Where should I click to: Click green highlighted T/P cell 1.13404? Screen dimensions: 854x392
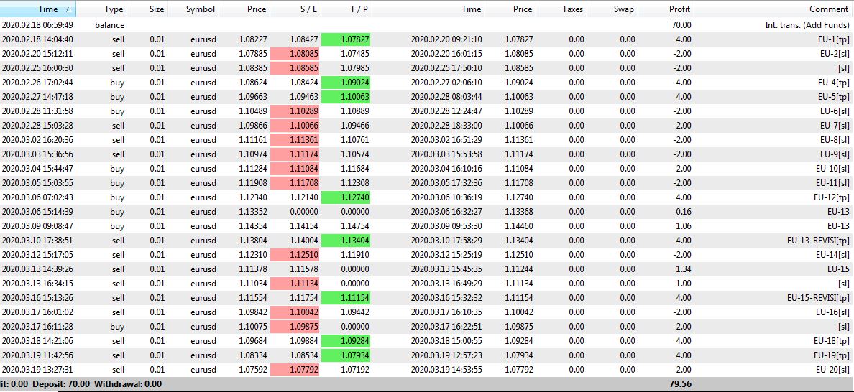[x=346, y=241]
